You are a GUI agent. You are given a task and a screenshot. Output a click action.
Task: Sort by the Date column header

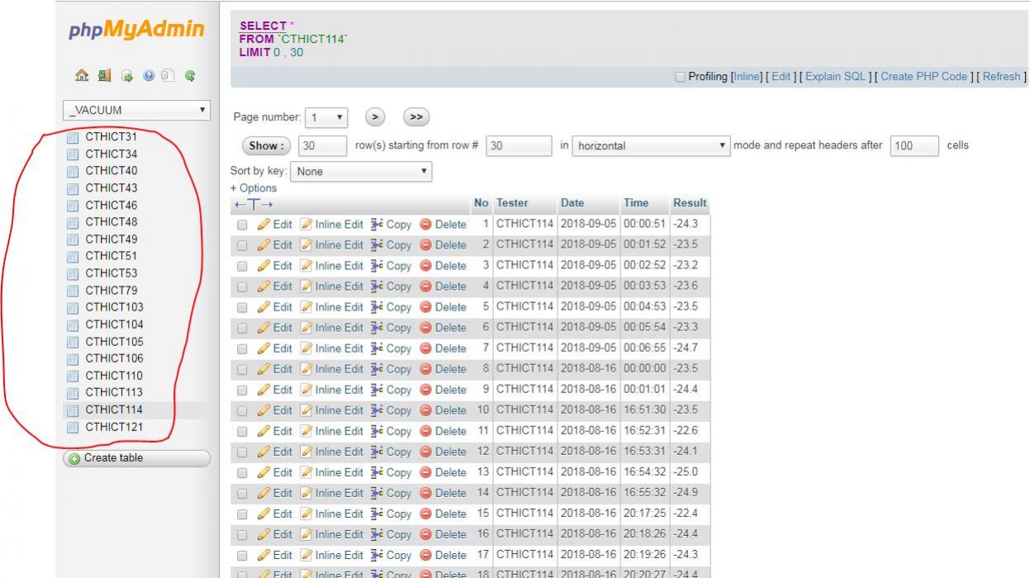click(x=572, y=203)
